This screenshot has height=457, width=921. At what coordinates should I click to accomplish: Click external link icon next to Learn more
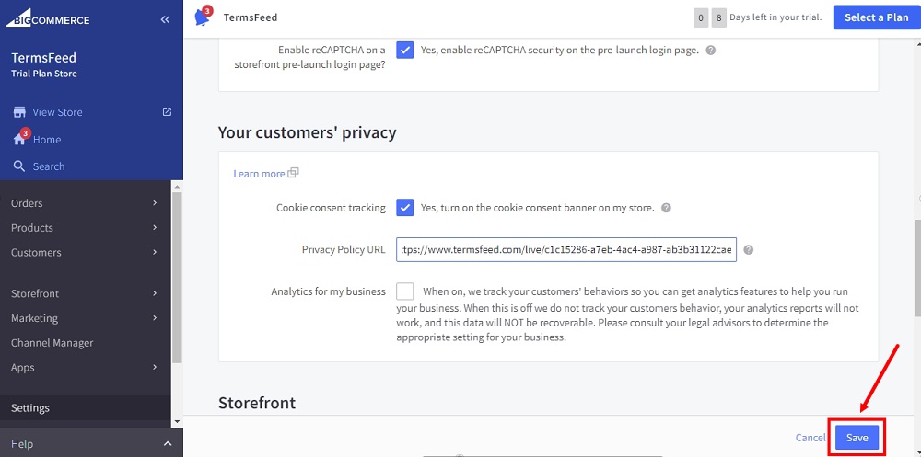[x=293, y=173]
